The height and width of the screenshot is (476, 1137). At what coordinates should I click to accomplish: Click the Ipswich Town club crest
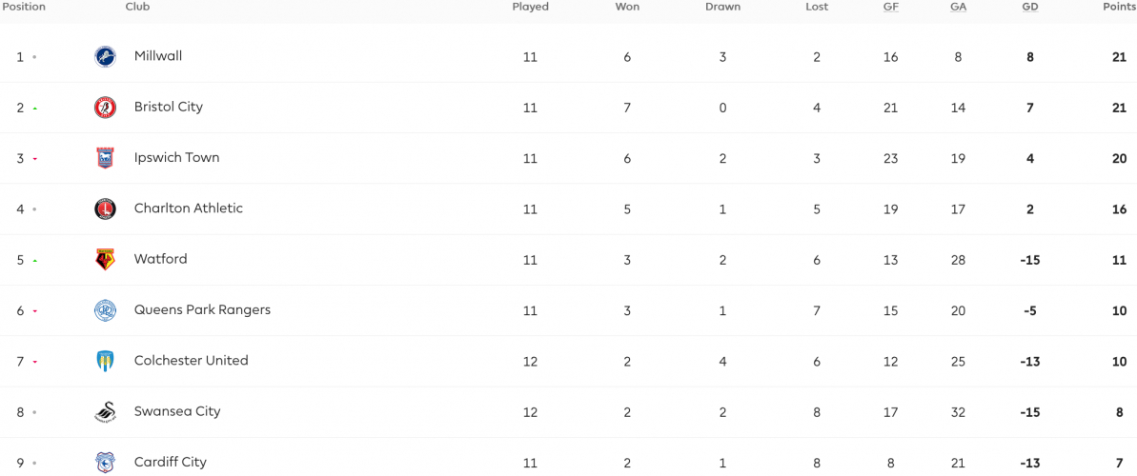coord(105,158)
